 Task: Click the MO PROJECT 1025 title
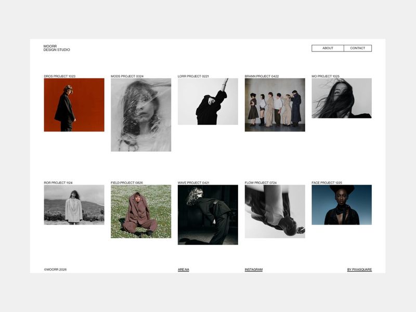326,76
